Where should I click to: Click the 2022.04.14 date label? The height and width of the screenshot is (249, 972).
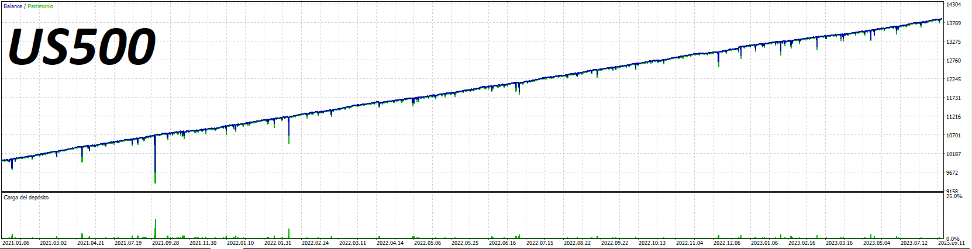[390, 243]
